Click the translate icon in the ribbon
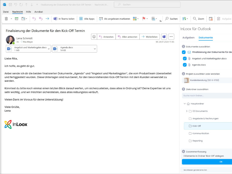Viewport: 232px width, 174px height. click(x=184, y=19)
